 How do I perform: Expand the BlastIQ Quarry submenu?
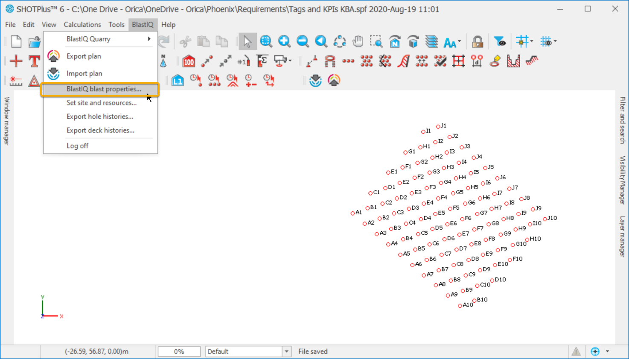tap(101, 39)
